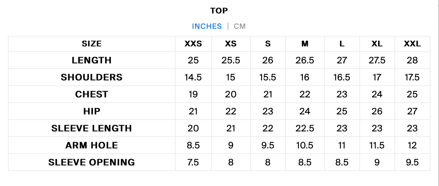Image resolution: width=439 pixels, height=186 pixels.
Task: Click the HIP row label
Action: pos(92,112)
